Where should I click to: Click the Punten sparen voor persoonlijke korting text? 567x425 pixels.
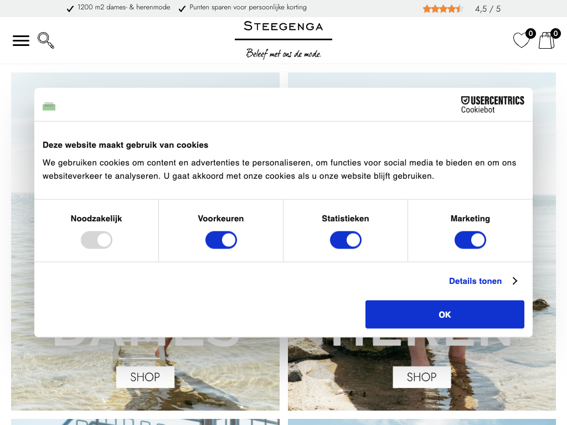click(248, 7)
